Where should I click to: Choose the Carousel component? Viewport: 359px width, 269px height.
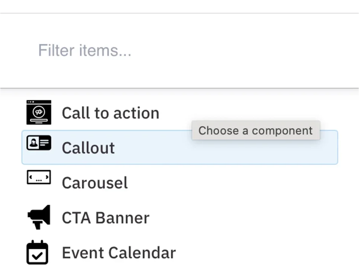95,183
